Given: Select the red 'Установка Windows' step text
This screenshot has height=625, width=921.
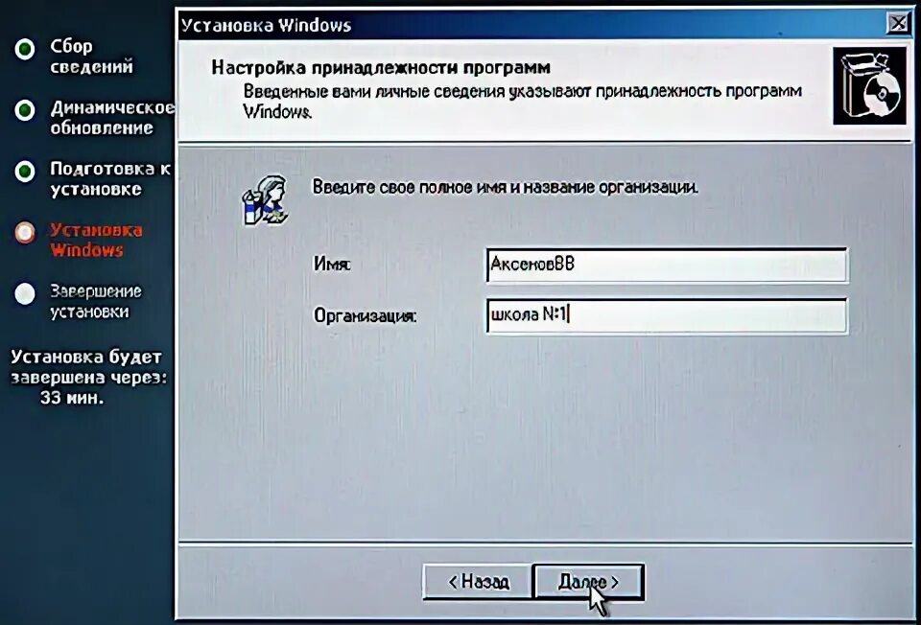Looking at the screenshot, I should click(96, 240).
